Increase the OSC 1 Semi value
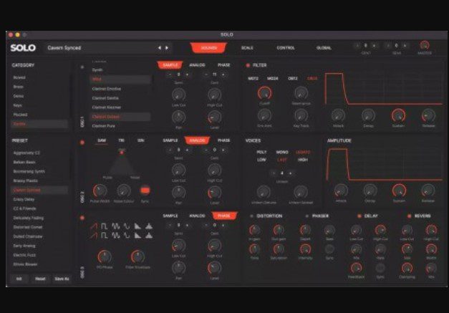 [x=188, y=74]
